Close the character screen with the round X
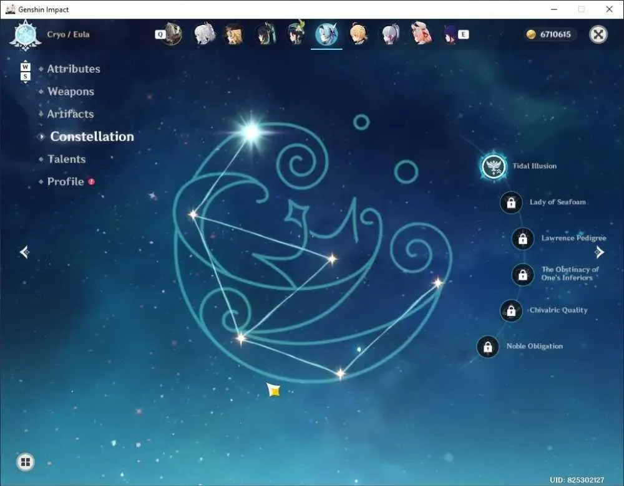Image resolution: width=624 pixels, height=486 pixels. pos(598,34)
